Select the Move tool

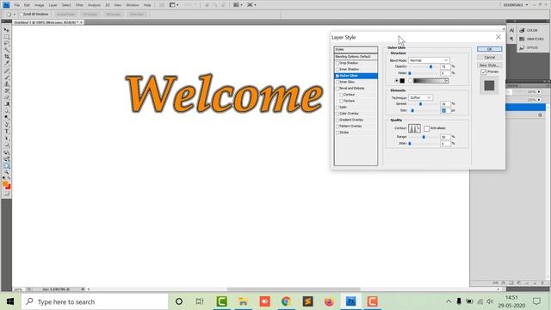click(6, 30)
